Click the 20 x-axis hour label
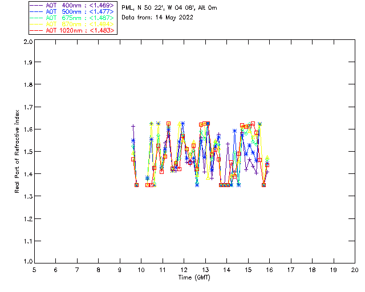The image size is (365, 292). coord(355,270)
